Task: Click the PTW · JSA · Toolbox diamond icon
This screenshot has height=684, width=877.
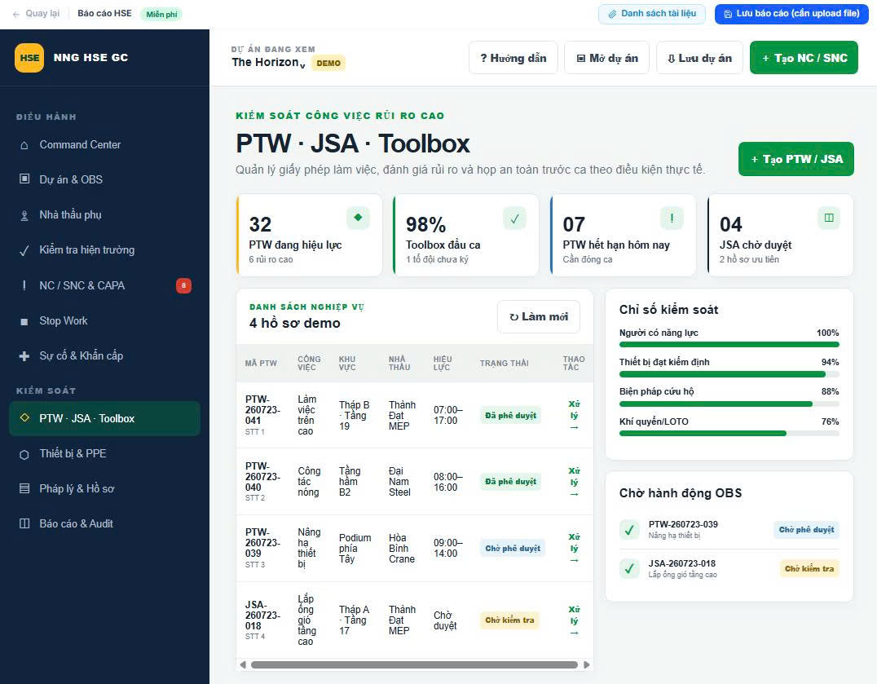Action: [x=24, y=417]
